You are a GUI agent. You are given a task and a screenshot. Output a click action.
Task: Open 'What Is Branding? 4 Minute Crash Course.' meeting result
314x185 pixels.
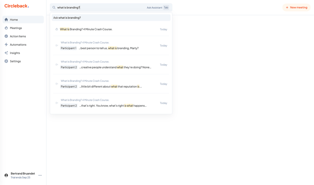point(111,30)
